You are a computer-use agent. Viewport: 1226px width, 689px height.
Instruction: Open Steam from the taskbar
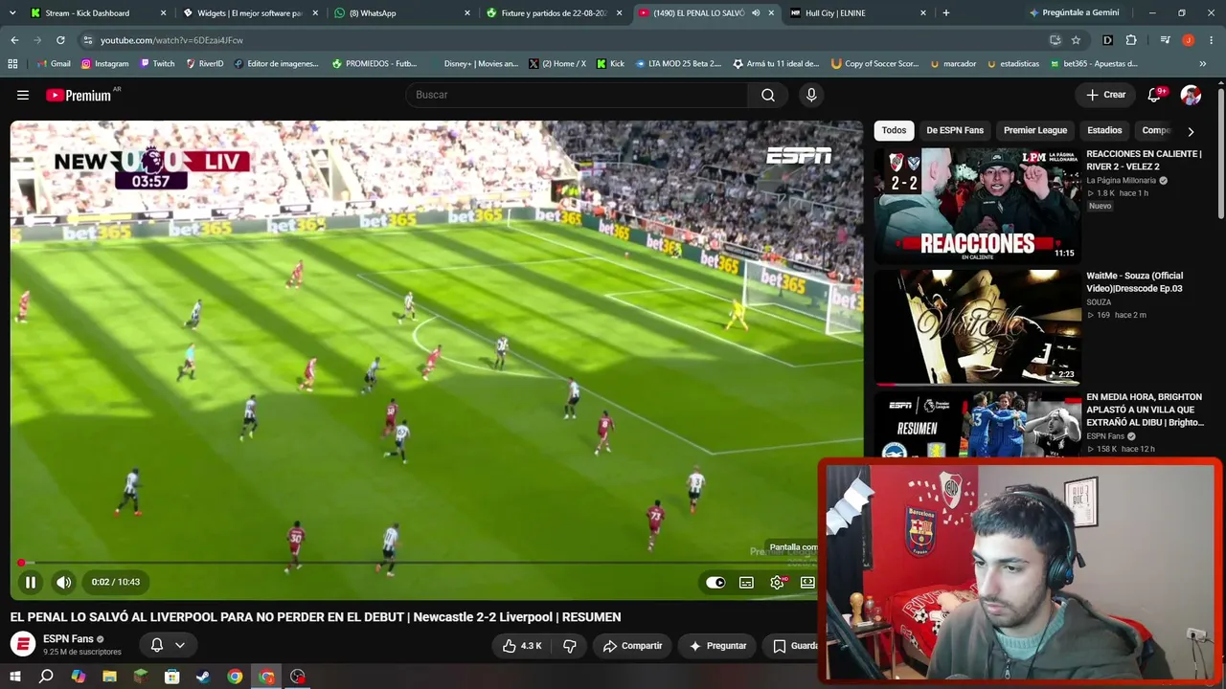tap(203, 677)
